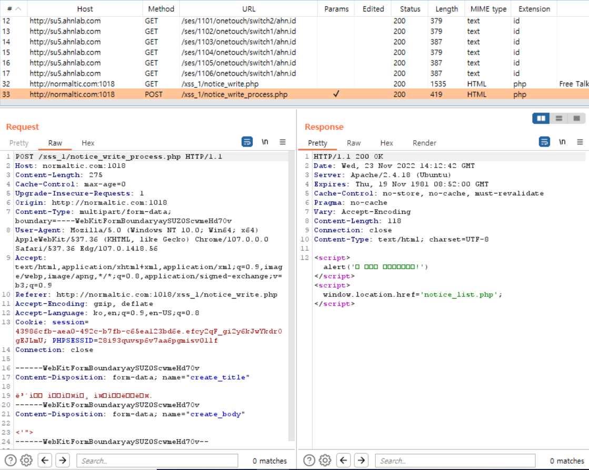589x470 pixels.
Task: Open search settings gear under Response panel
Action: tap(325, 460)
